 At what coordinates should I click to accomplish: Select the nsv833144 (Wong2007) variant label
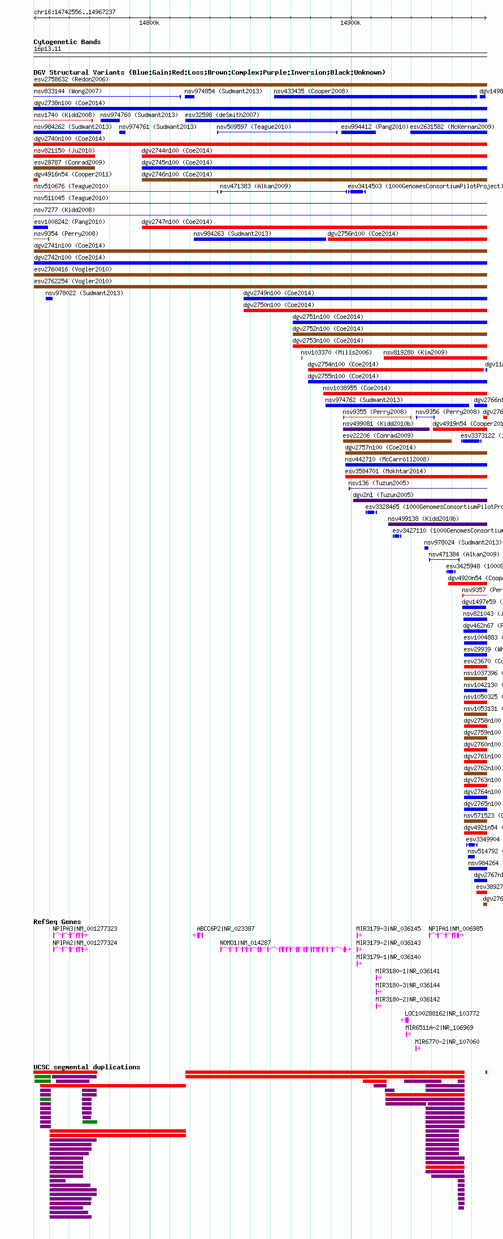[68, 91]
